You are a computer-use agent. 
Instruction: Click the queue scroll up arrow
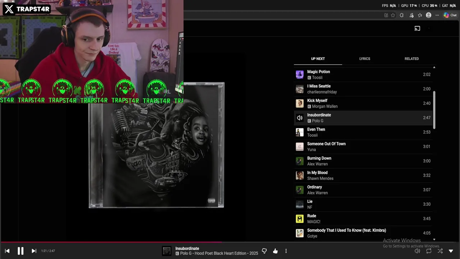pos(434,67)
